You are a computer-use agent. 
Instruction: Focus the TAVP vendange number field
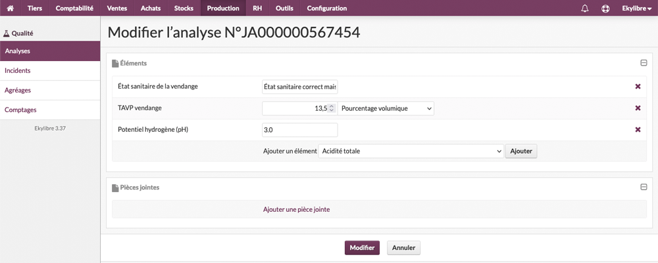299,108
